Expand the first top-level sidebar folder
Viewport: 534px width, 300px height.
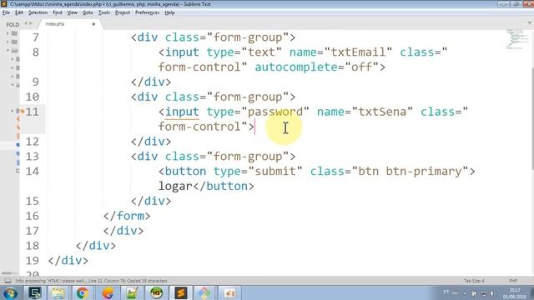pos(8,33)
